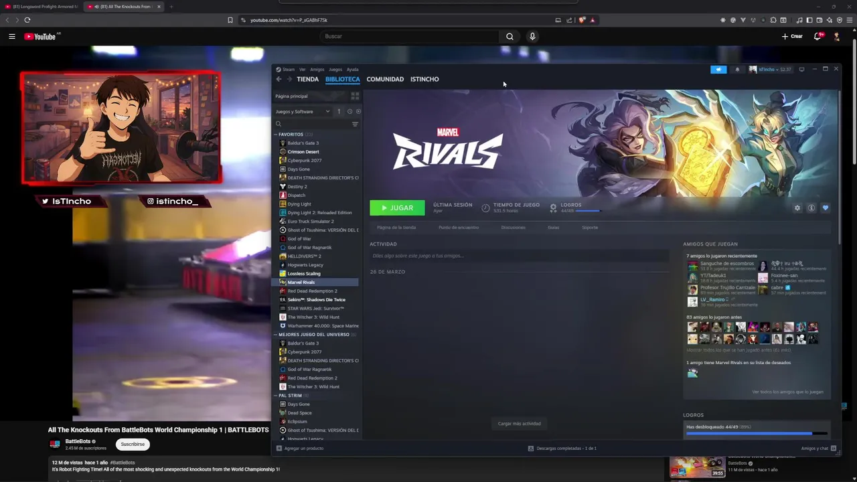Screen dimensions: 857x482
Task: Open Descargas completadas download manager
Action: click(562, 448)
